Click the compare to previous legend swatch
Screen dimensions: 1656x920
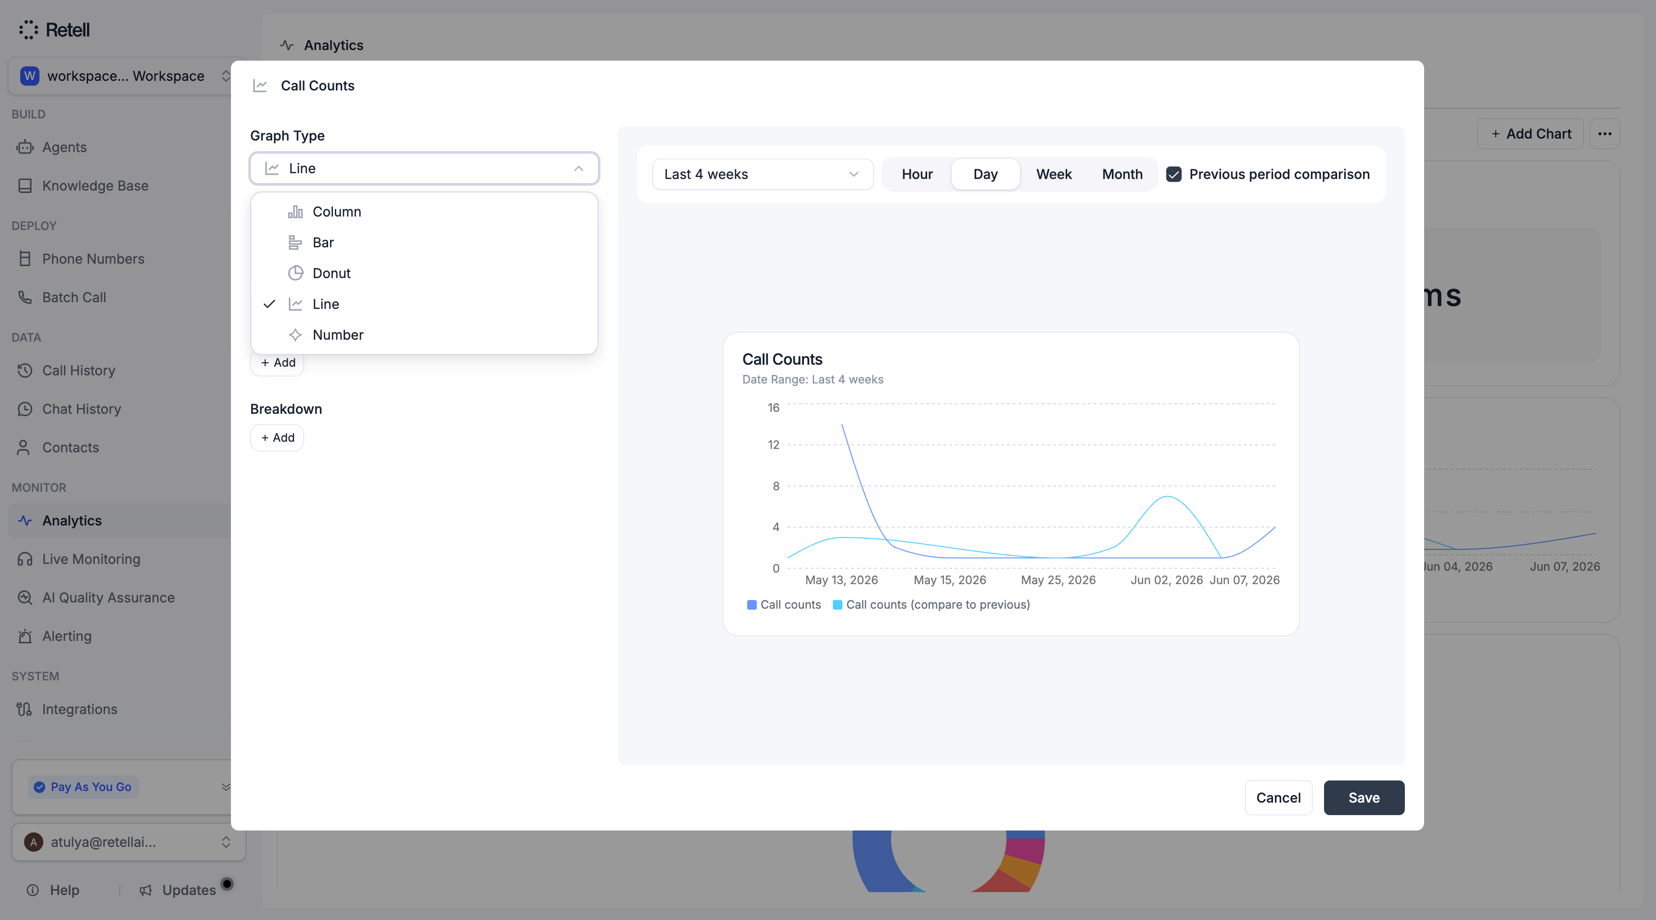click(x=837, y=605)
